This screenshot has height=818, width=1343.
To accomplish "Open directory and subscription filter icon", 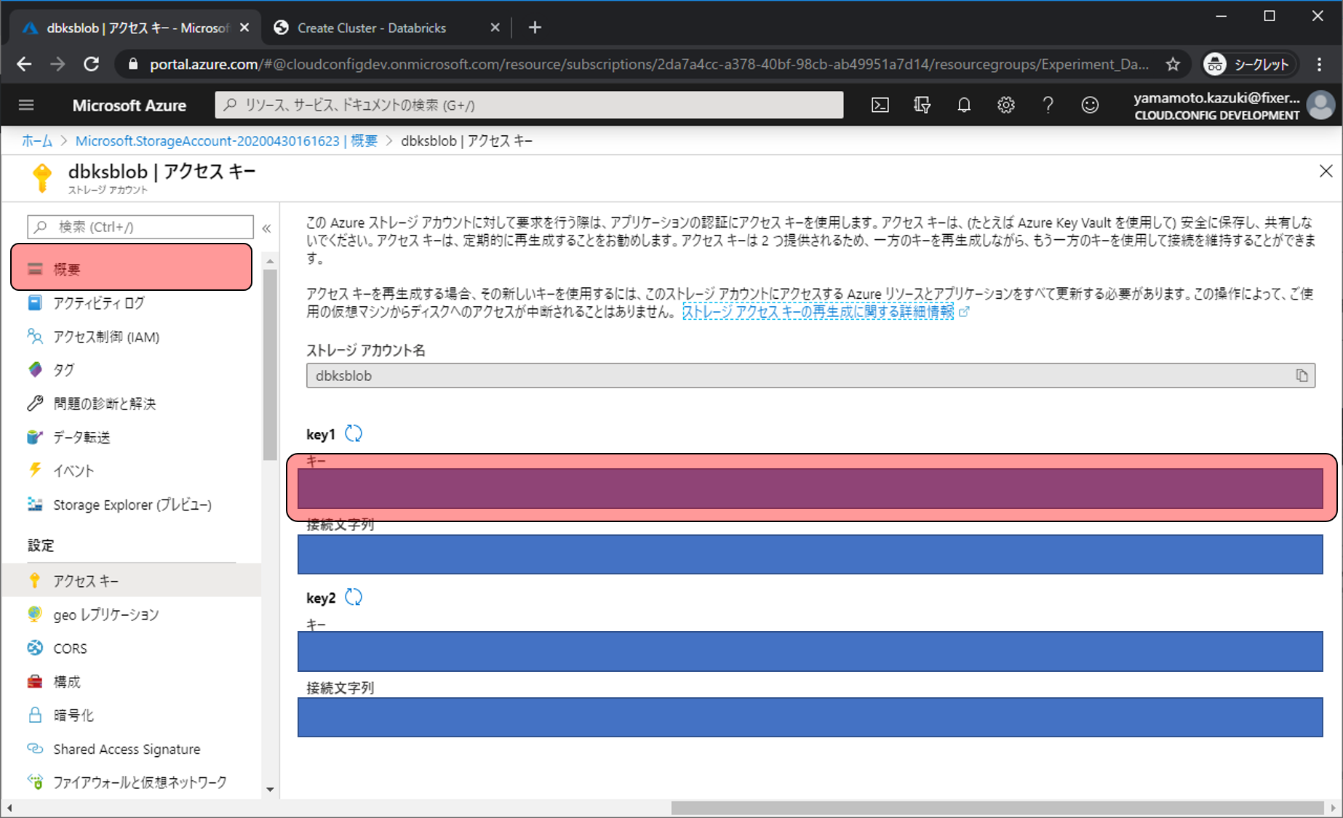I will tap(922, 105).
